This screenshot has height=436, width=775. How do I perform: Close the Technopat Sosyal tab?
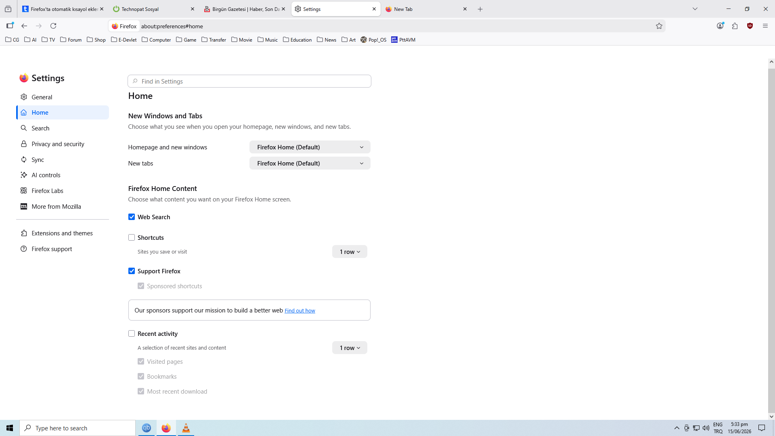(x=193, y=9)
